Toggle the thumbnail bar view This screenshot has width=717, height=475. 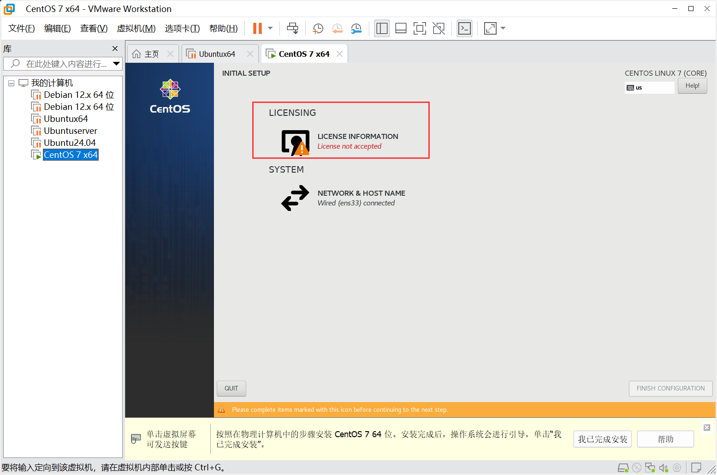click(x=401, y=29)
